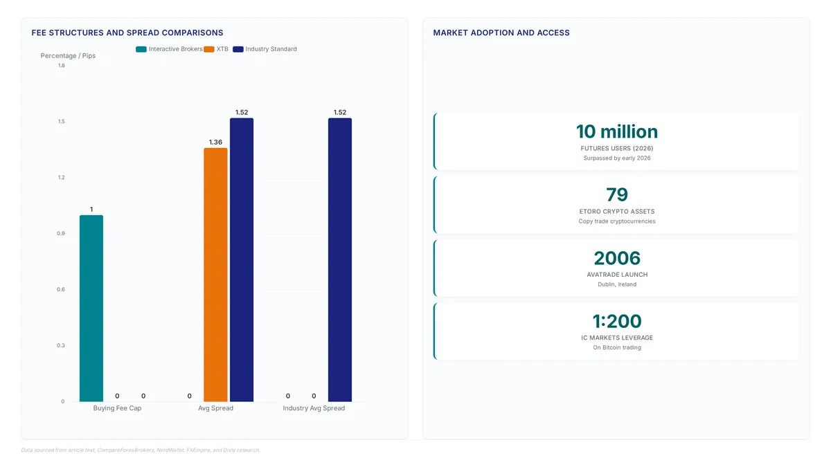This screenshot has height=467, width=831.
Task: Toggle XTB legend entry
Action: click(216, 49)
